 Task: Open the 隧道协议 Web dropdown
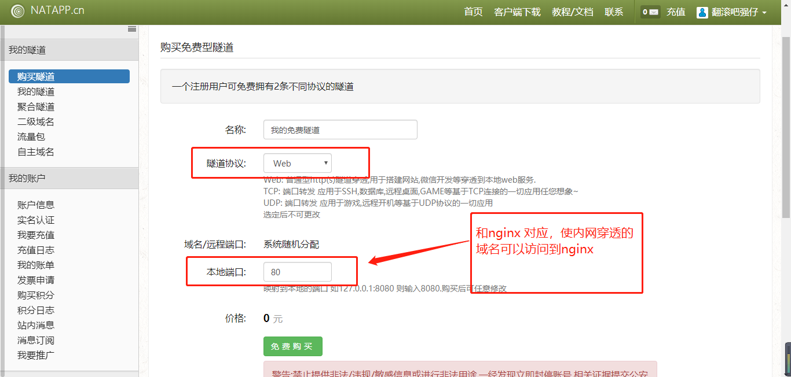(298, 163)
